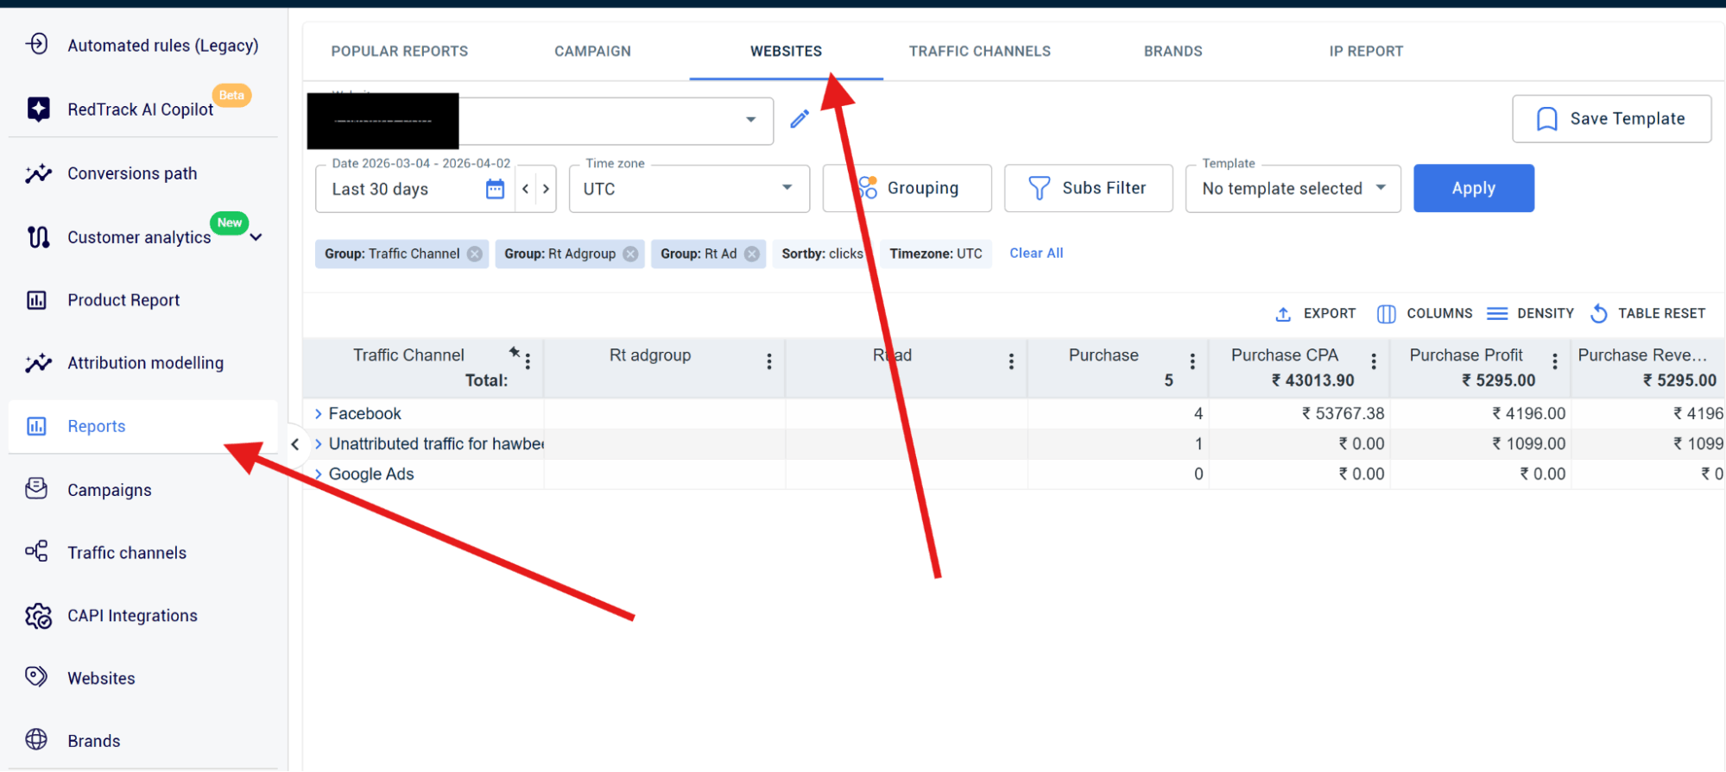Open the website selector dropdown
The width and height of the screenshot is (1726, 772).
click(x=751, y=119)
